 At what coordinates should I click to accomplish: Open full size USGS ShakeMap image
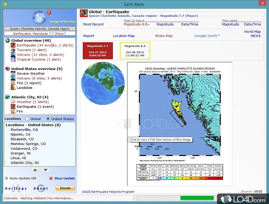(x=180, y=124)
